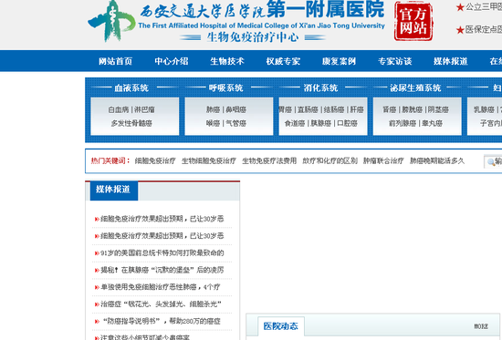This screenshot has width=502, height=340.
Task: Open 康复案例 from the navigation bar
Action: coord(339,61)
